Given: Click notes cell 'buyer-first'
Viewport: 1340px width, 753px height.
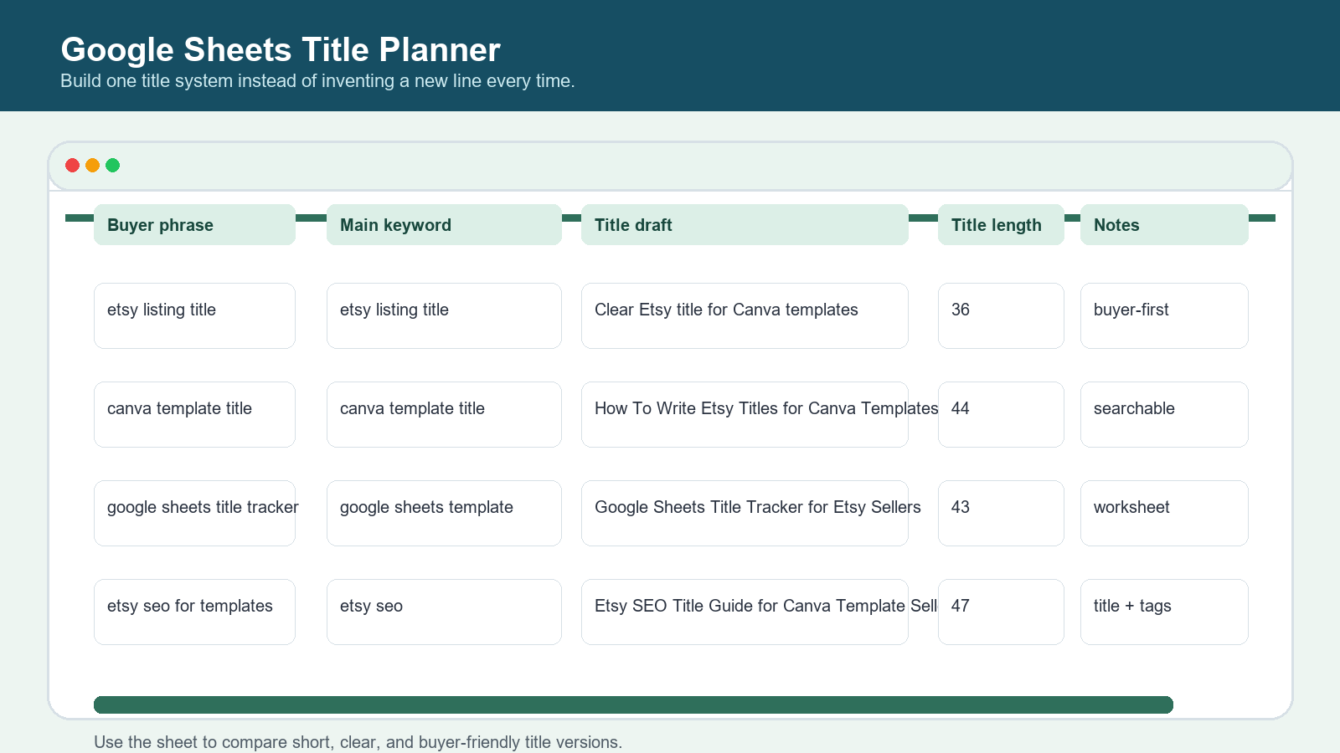Looking at the screenshot, I should click(x=1164, y=315).
